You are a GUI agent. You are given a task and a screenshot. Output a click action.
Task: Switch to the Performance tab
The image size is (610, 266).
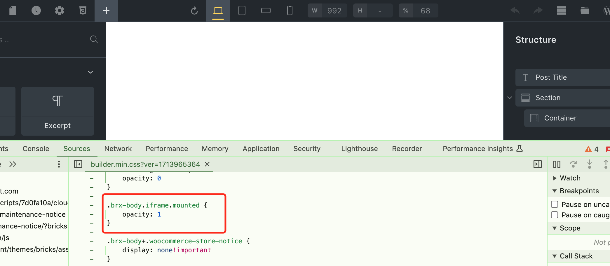coord(167,149)
